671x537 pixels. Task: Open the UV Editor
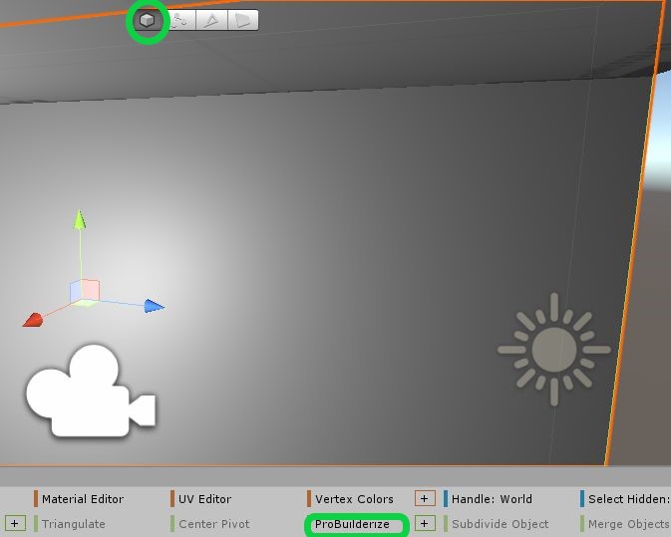tap(204, 499)
